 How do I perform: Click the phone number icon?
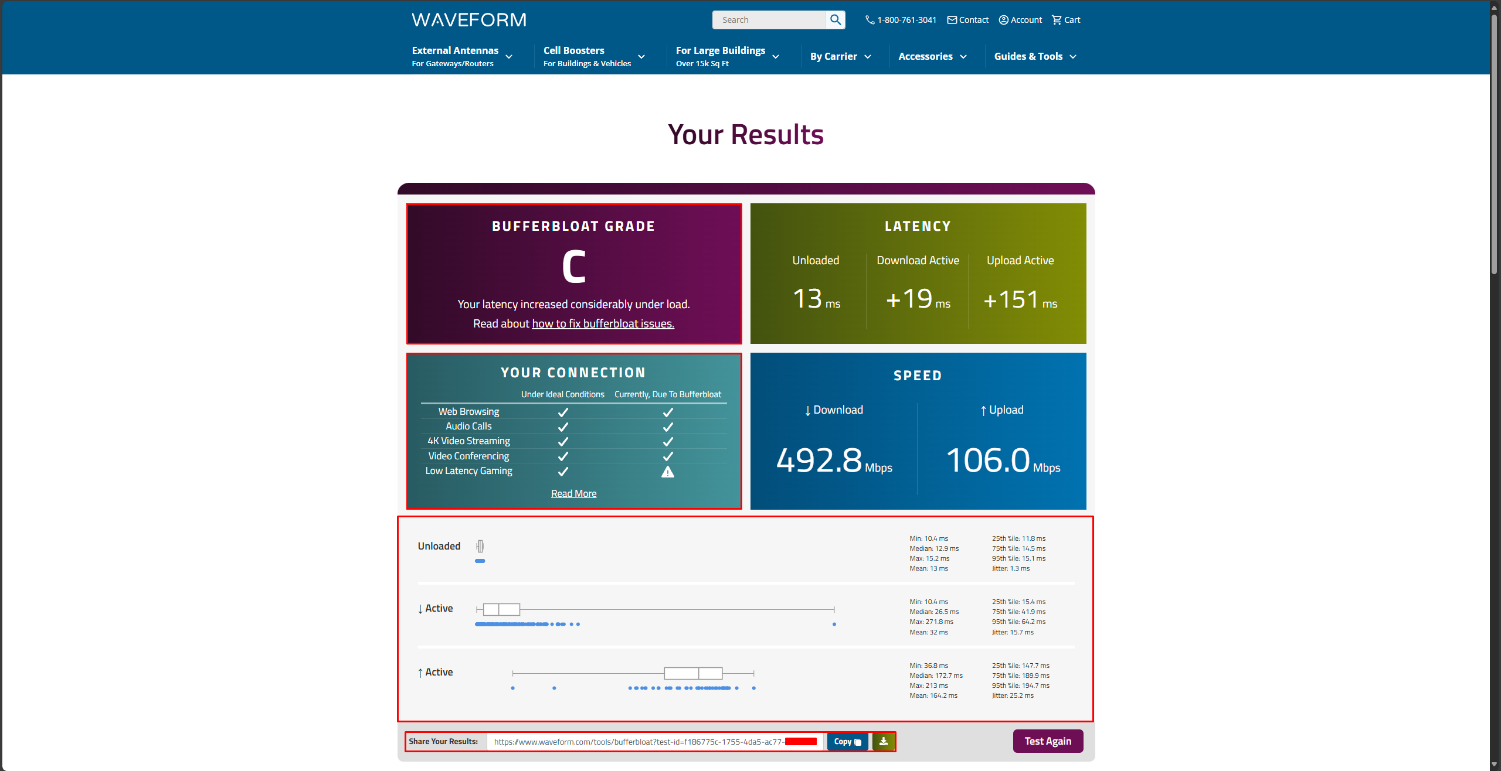[x=870, y=20]
